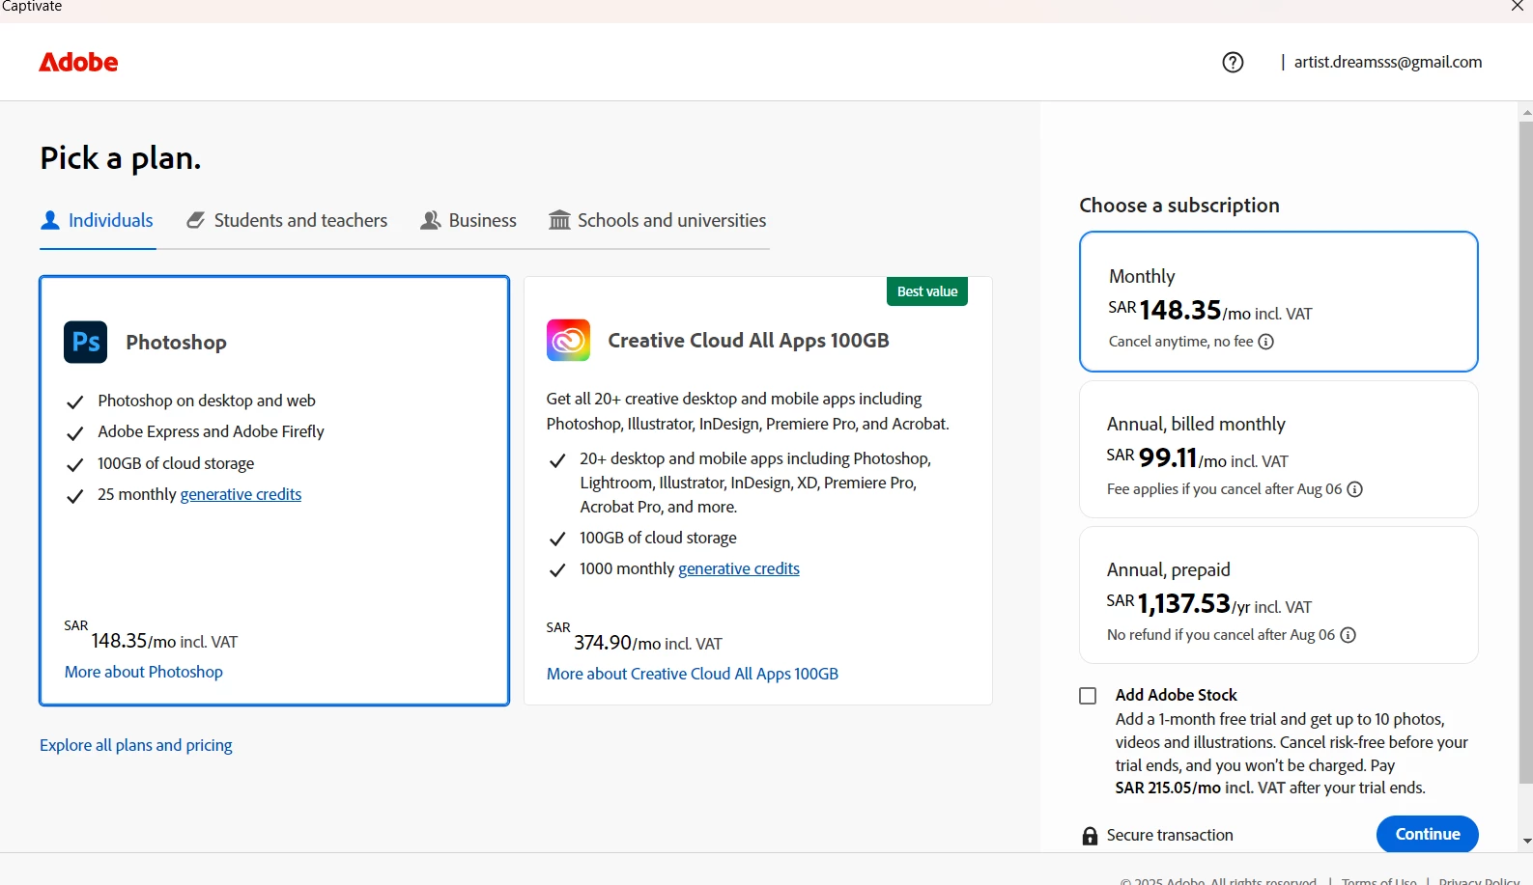The height and width of the screenshot is (885, 1533).
Task: Switch to Students and teachers tab
Action: click(287, 220)
